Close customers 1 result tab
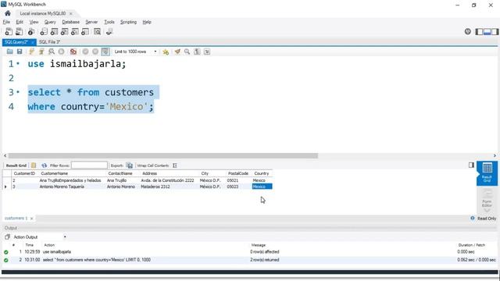This screenshot has height=281, width=500. point(31,219)
